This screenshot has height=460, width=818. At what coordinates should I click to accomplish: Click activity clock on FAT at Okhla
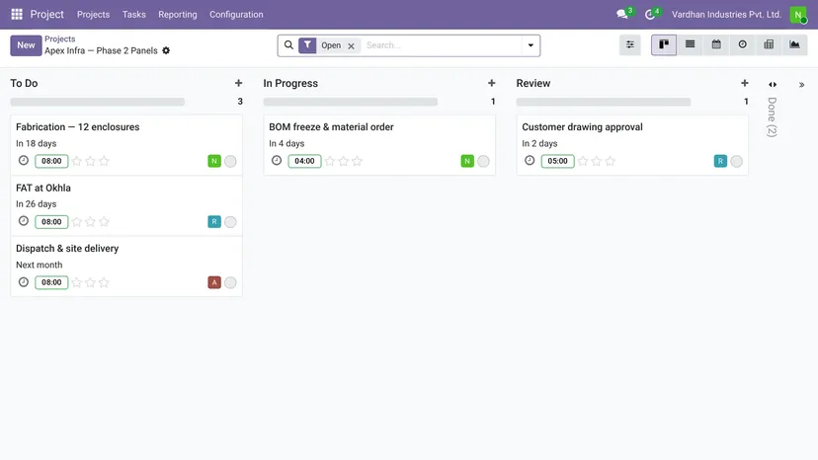click(x=24, y=221)
